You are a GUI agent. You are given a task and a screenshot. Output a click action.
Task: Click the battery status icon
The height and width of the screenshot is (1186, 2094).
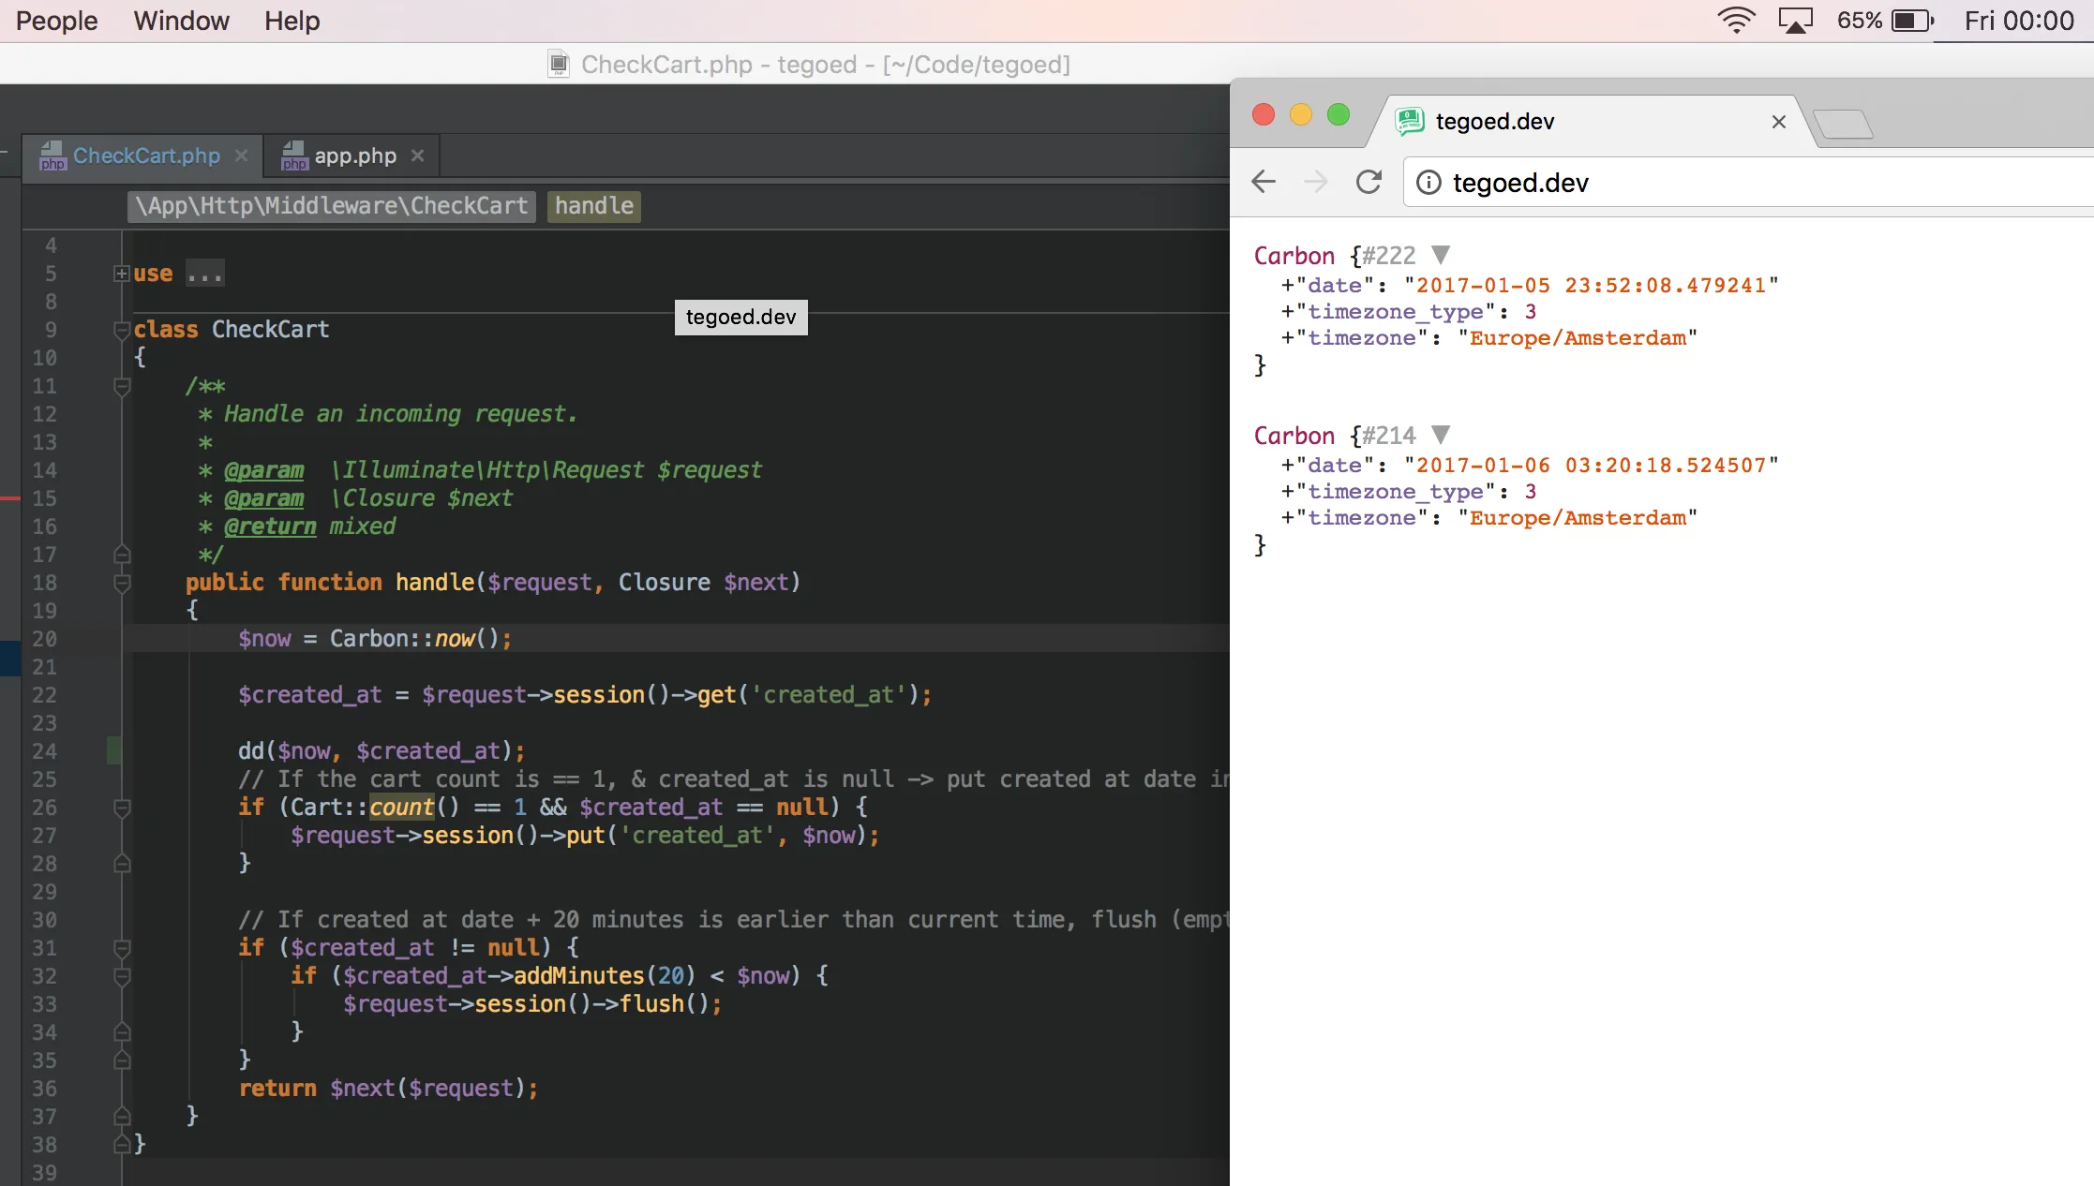coord(1912,21)
